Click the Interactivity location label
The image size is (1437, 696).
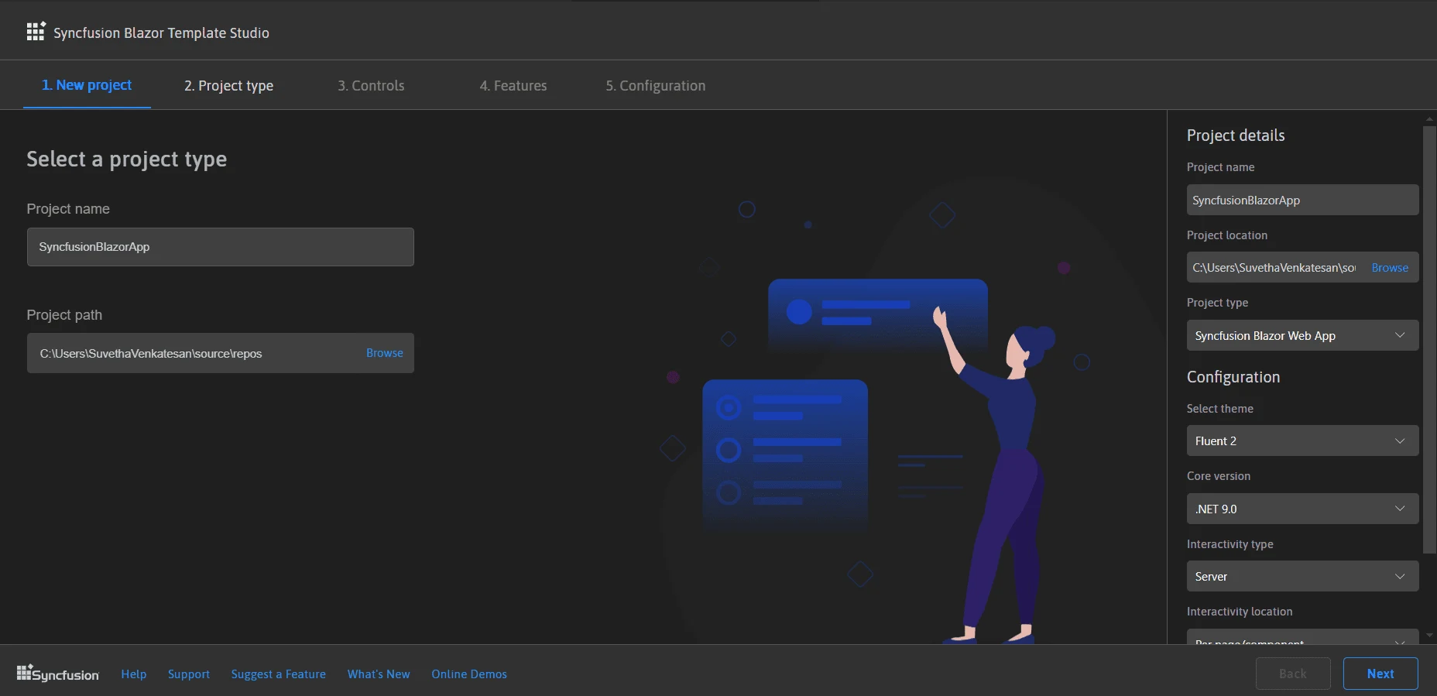pyautogui.click(x=1240, y=612)
